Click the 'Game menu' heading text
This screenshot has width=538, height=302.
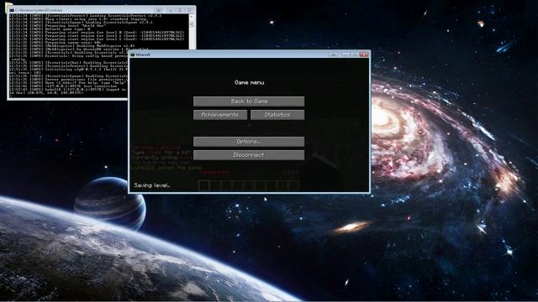(249, 82)
